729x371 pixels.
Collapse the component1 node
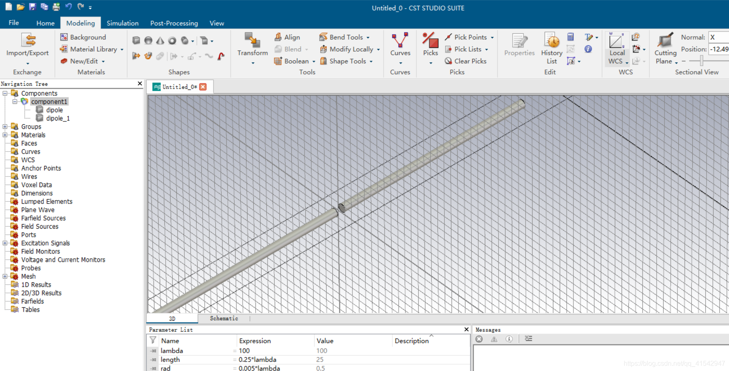coord(15,101)
